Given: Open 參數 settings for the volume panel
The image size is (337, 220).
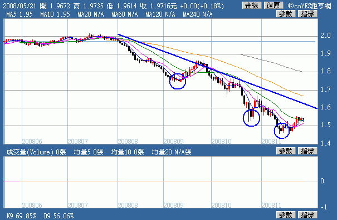Looking at the screenshot, I should click(286, 151).
